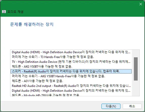The height and width of the screenshot is (112, 145).
Task: Select Realtek HD Audio 2nd output row
Action: tap(71, 86)
